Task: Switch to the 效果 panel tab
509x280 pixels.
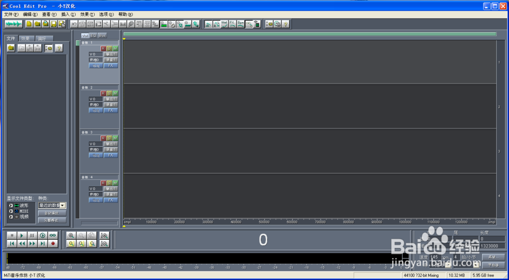Action: (25, 38)
